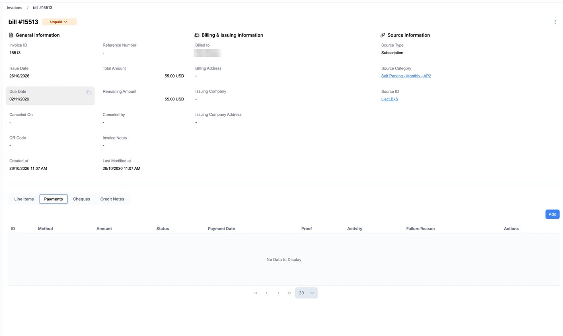This screenshot has height=336, width=563.
Task: Click the Source Information link icon
Action: tap(383, 35)
